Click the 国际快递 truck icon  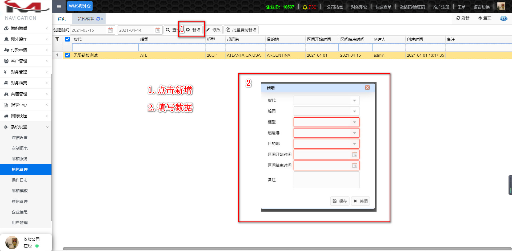(x=6, y=116)
